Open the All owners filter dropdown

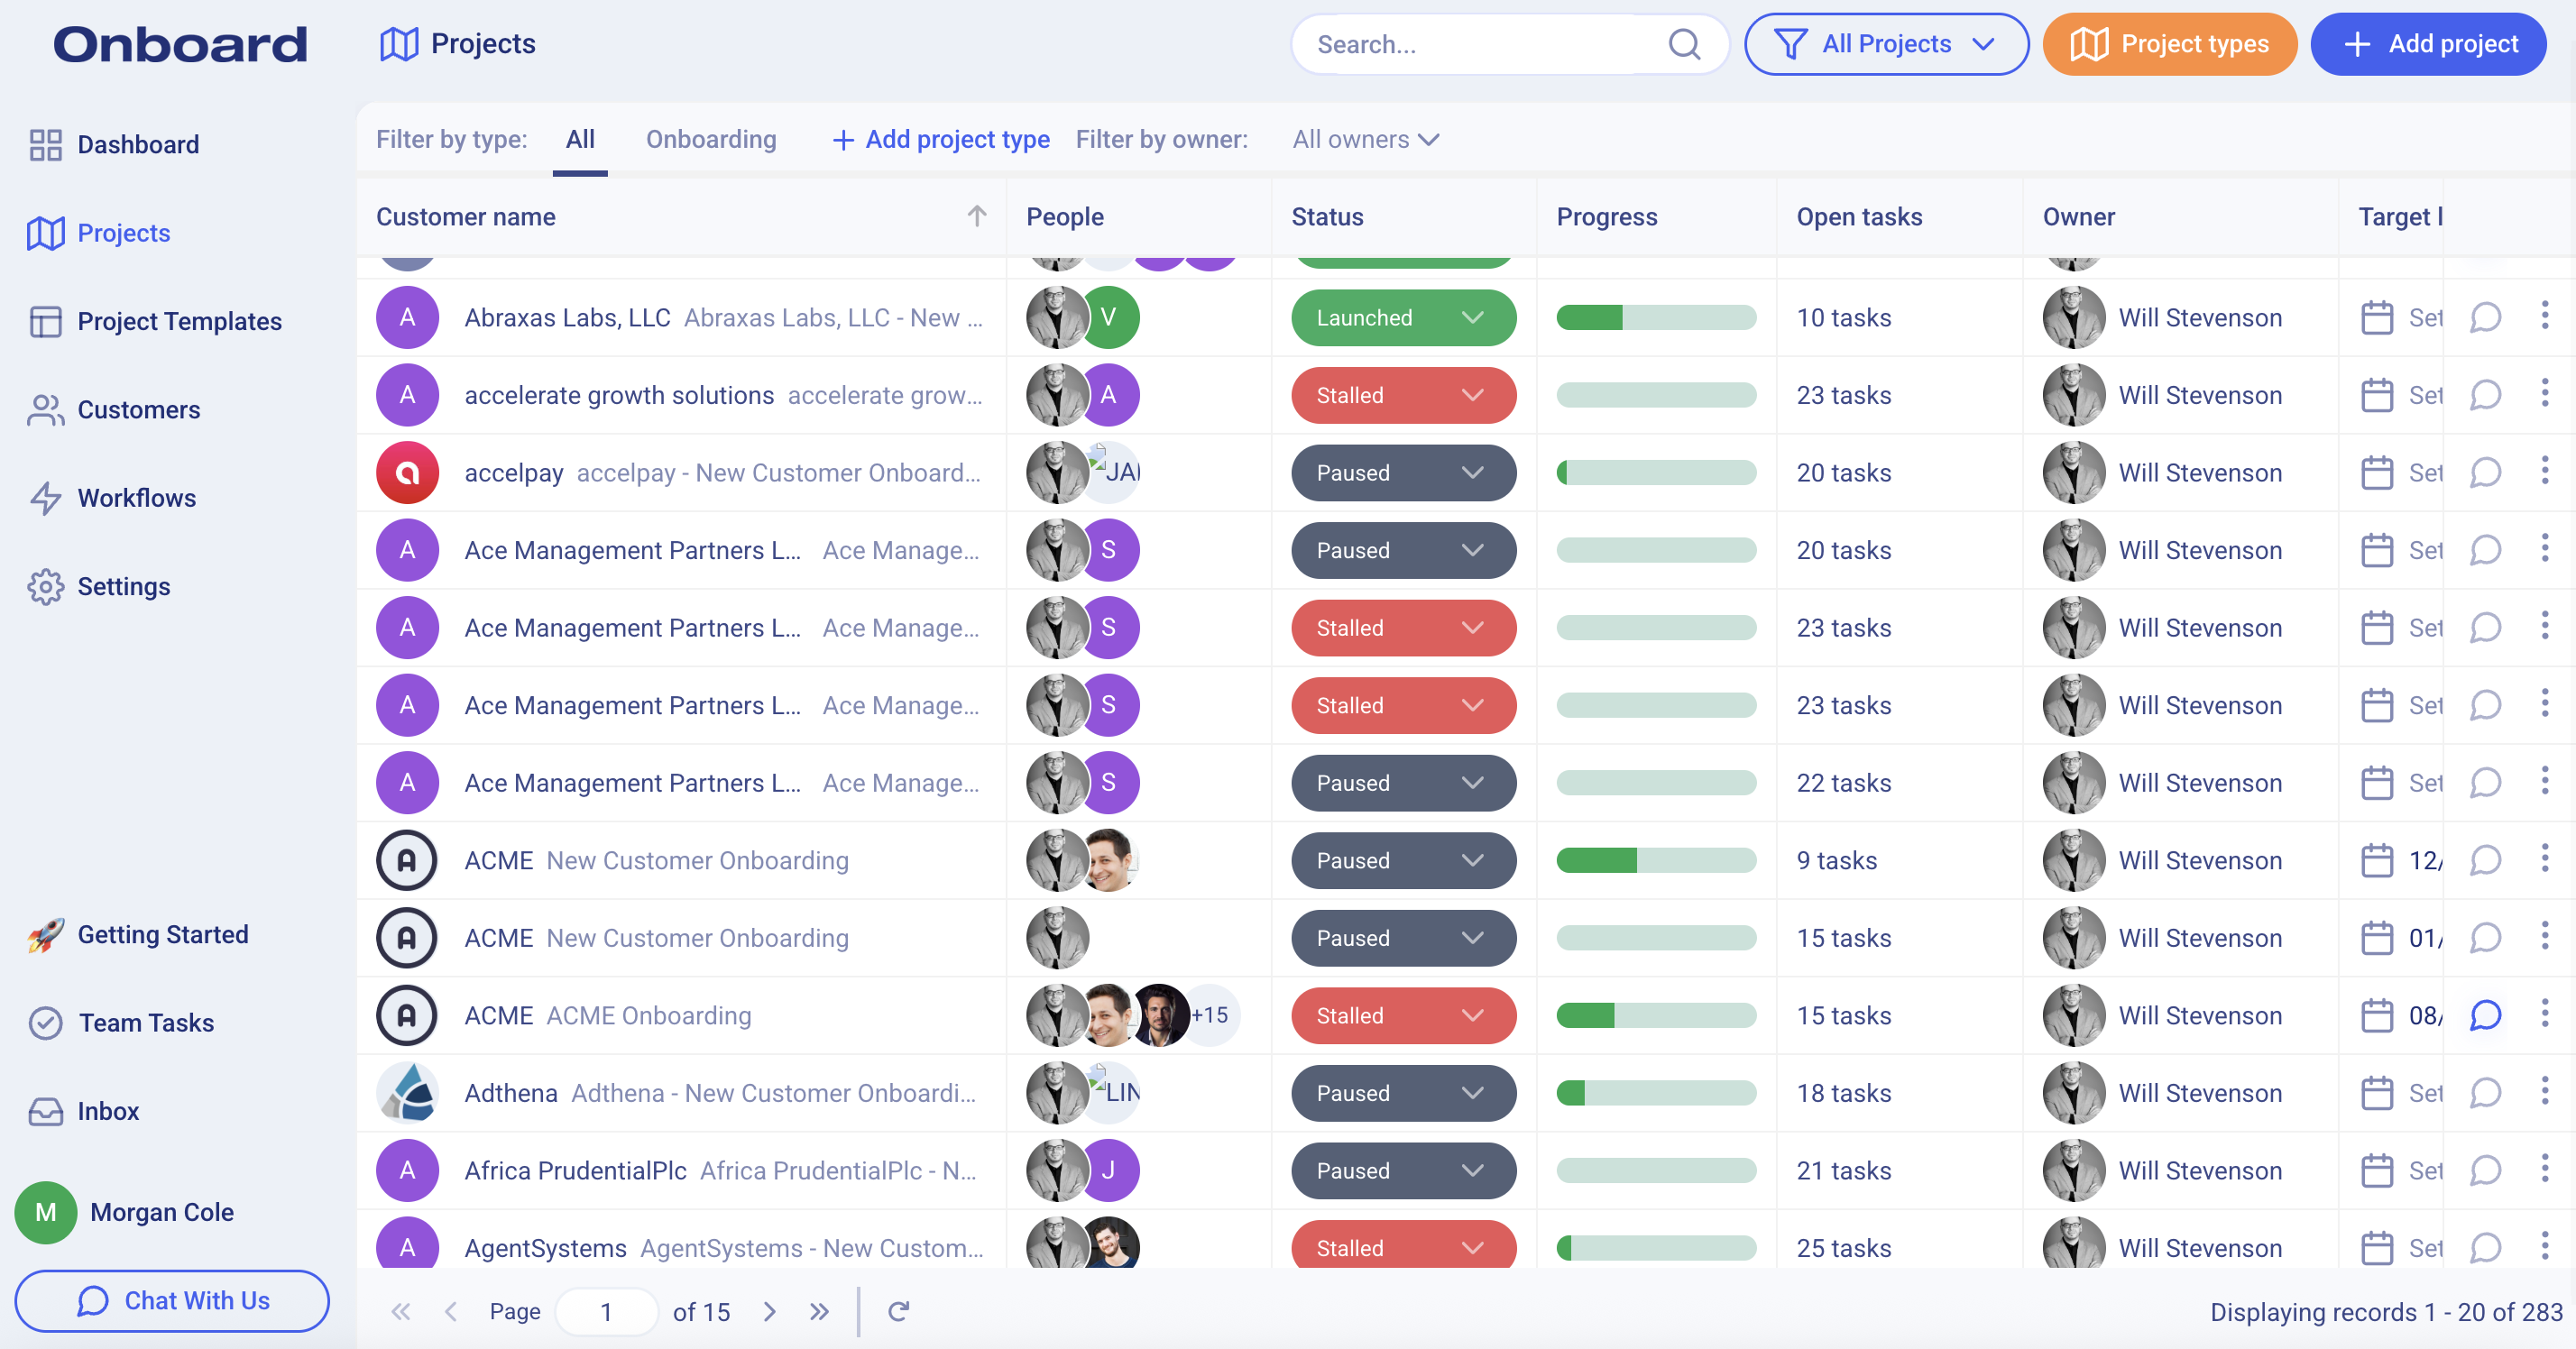1365,139
